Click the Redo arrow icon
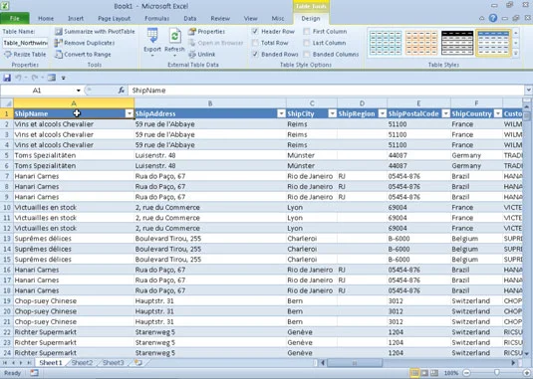 click(34, 78)
